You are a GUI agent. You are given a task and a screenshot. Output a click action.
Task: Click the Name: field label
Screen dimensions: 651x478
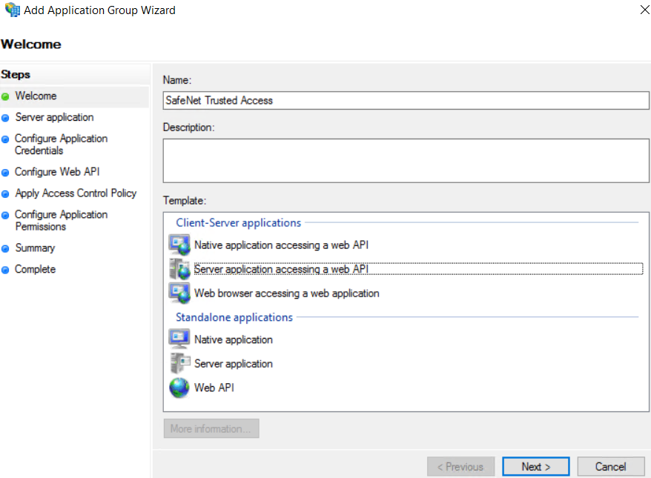177,80
